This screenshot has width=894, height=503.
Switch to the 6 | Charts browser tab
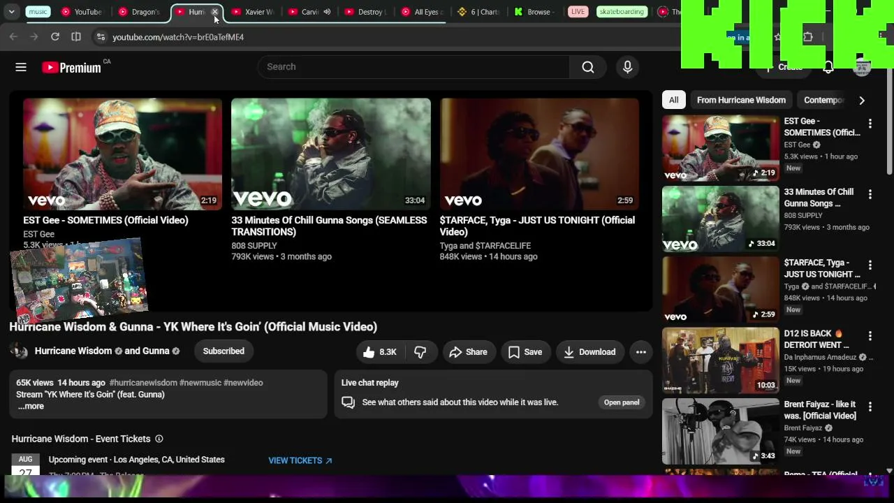[x=478, y=12]
